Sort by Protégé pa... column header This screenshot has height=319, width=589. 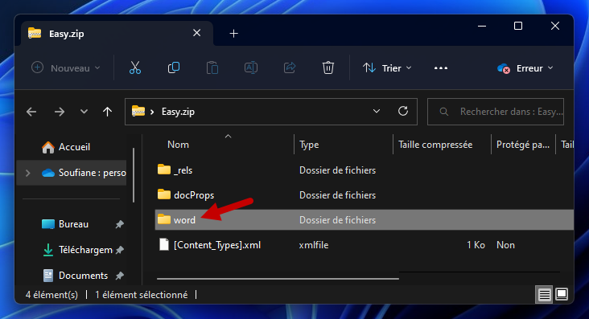pyautogui.click(x=523, y=145)
